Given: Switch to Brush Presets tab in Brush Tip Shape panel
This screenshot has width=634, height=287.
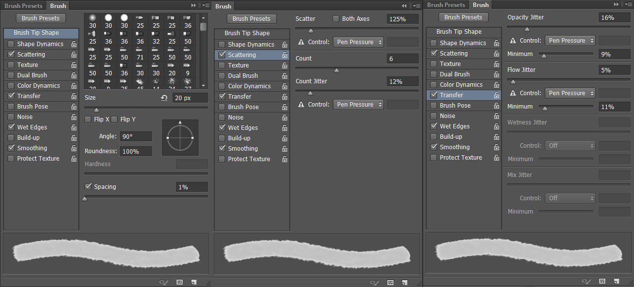Looking at the screenshot, I should pyautogui.click(x=23, y=6).
